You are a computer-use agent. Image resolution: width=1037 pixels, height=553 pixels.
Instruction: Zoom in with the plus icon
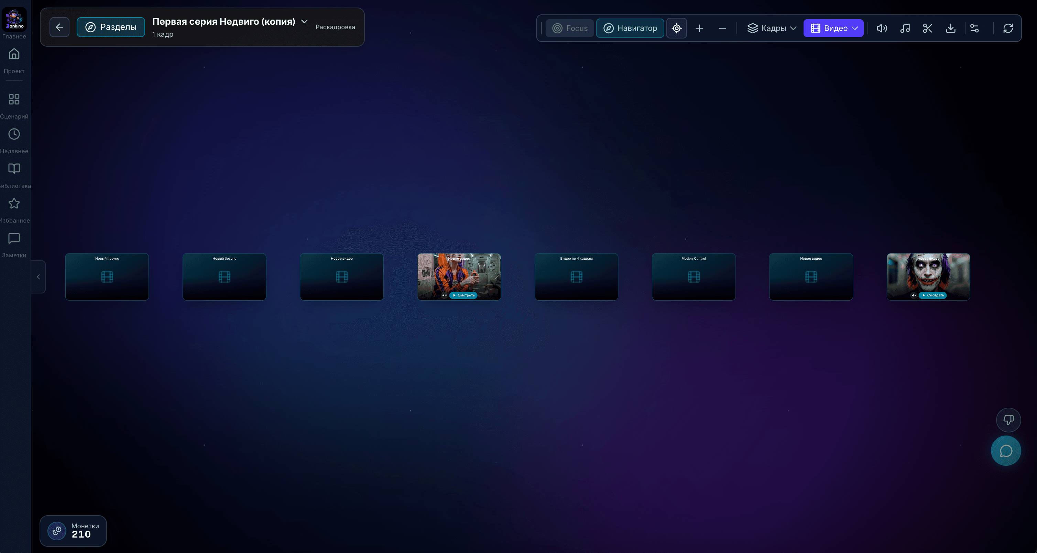[700, 28]
